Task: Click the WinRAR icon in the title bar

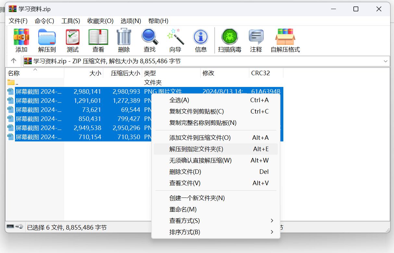Action: coord(13,9)
